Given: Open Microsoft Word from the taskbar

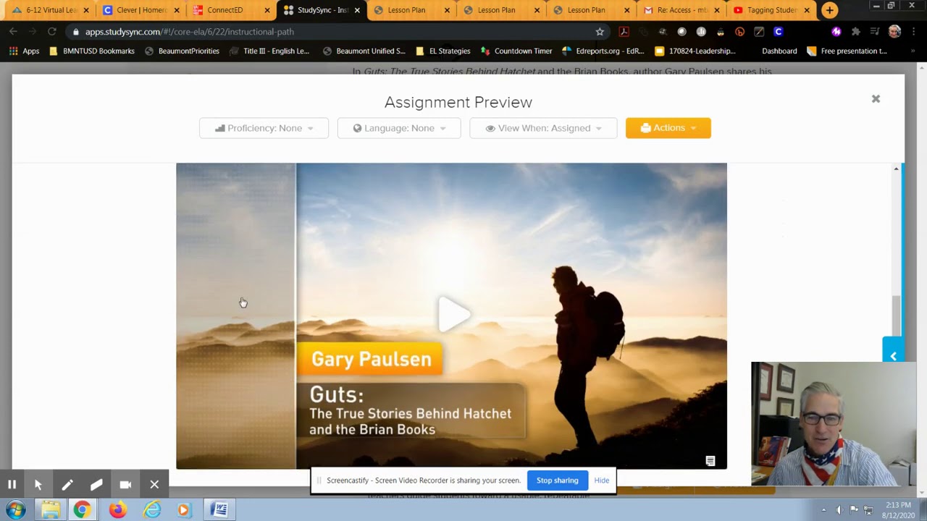Looking at the screenshot, I should [x=219, y=510].
